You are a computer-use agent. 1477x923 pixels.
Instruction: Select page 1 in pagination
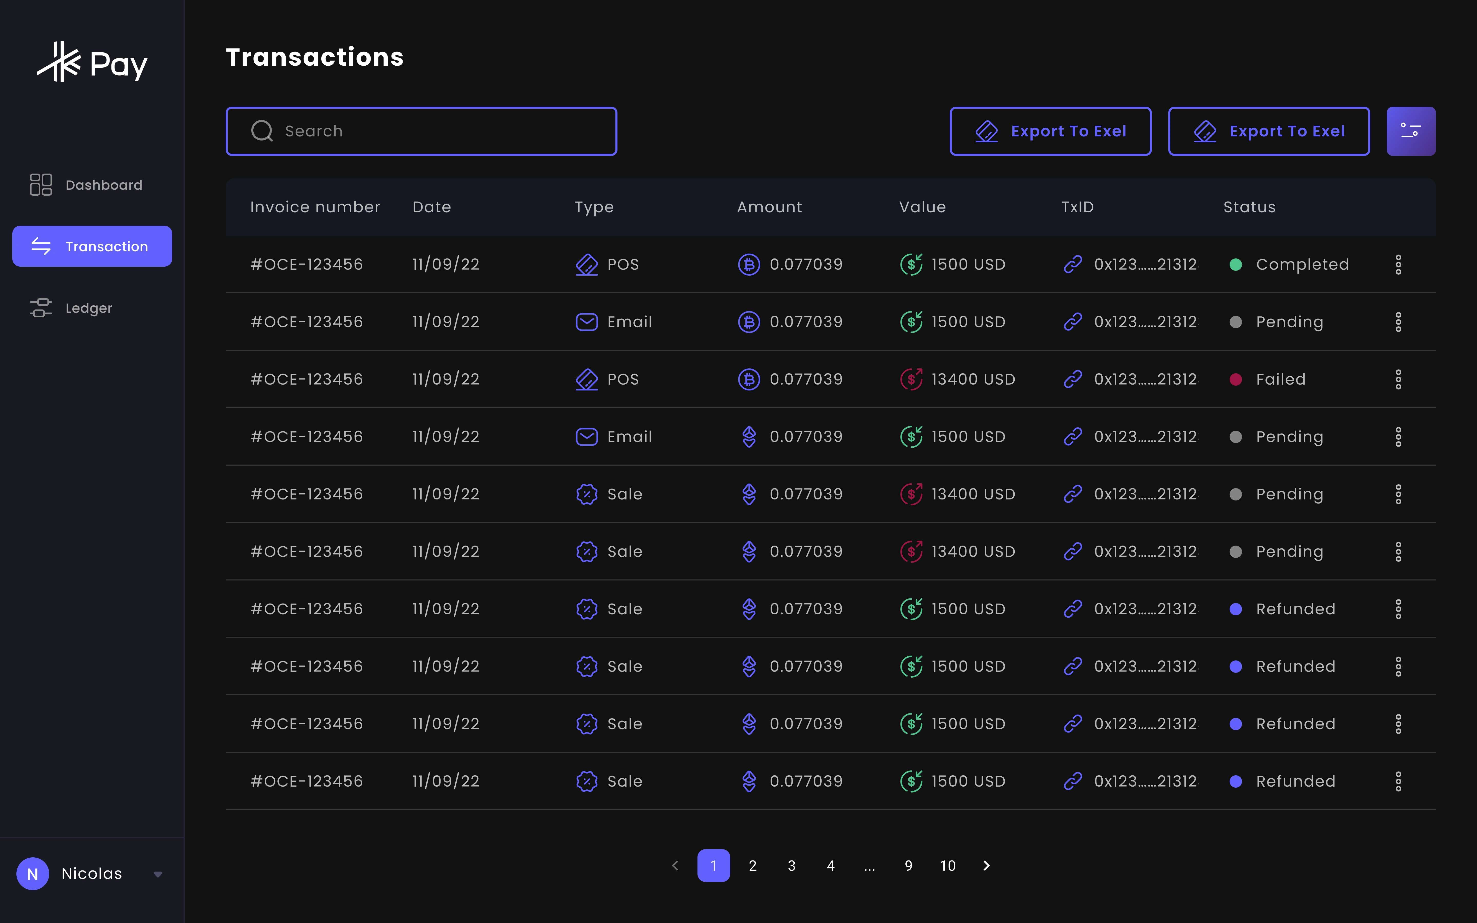tap(713, 865)
